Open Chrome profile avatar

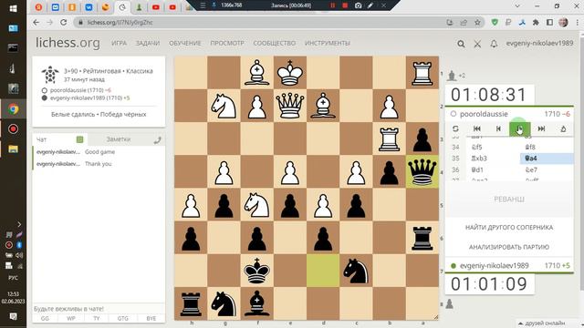point(563,22)
